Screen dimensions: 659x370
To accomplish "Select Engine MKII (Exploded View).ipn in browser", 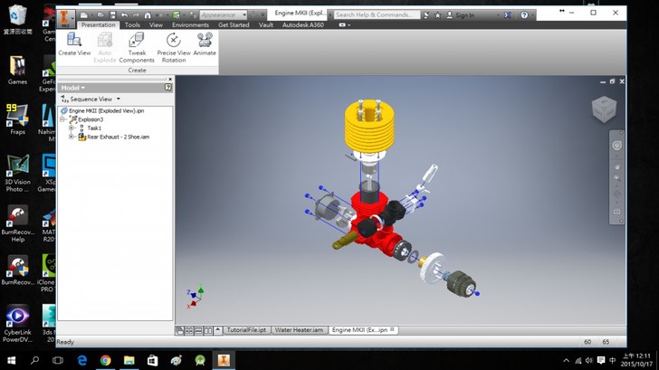I will [x=106, y=110].
